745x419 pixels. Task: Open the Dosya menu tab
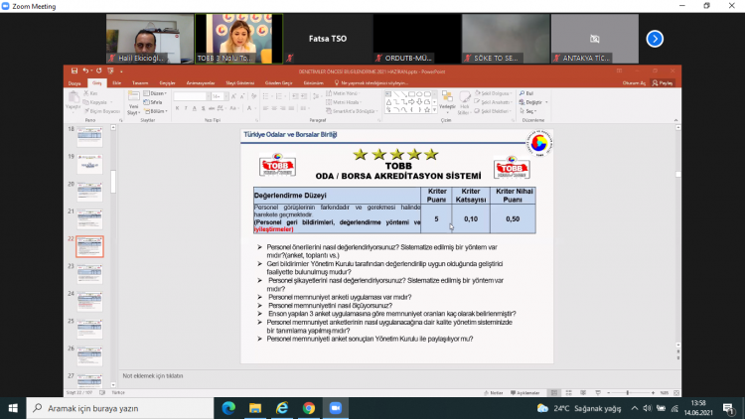click(74, 83)
